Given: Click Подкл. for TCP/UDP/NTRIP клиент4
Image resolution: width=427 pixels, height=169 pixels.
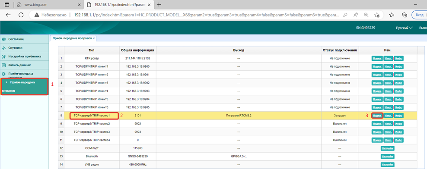Looking at the screenshot, I should click(377, 91).
